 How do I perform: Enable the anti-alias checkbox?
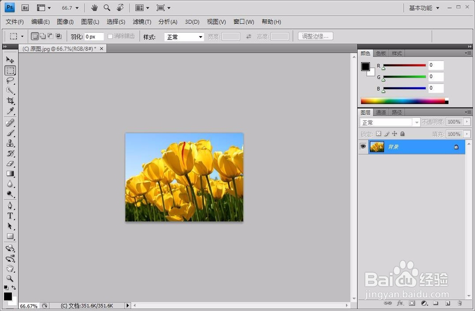110,37
